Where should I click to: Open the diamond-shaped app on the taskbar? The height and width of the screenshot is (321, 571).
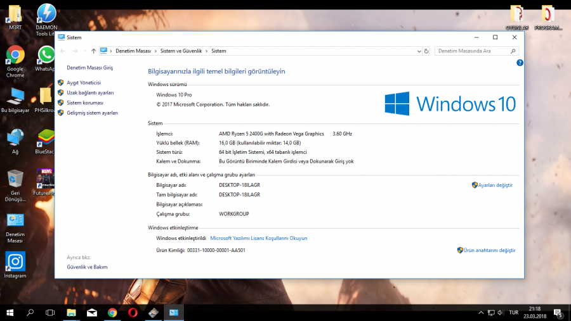coord(154,313)
